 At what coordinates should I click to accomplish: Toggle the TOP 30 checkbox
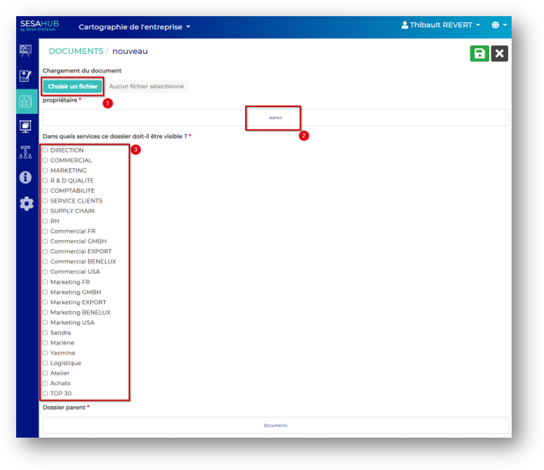45,393
